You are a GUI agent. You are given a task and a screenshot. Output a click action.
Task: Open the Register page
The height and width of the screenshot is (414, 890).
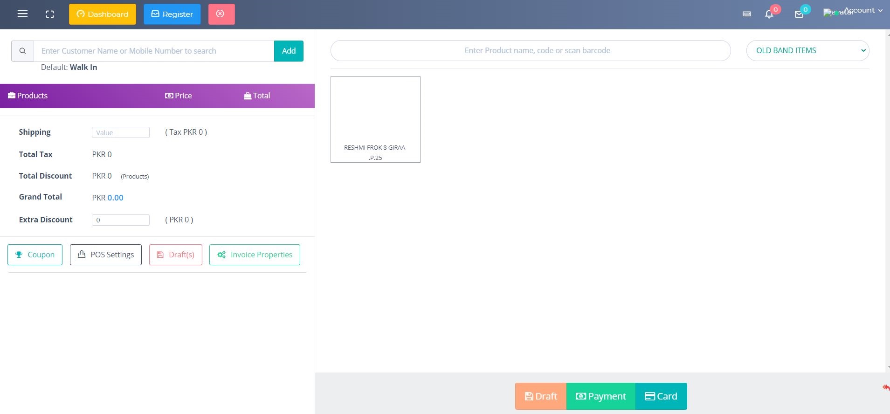tap(172, 14)
